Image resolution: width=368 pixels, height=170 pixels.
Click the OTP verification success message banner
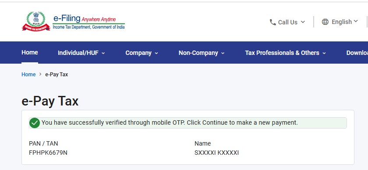188,123
